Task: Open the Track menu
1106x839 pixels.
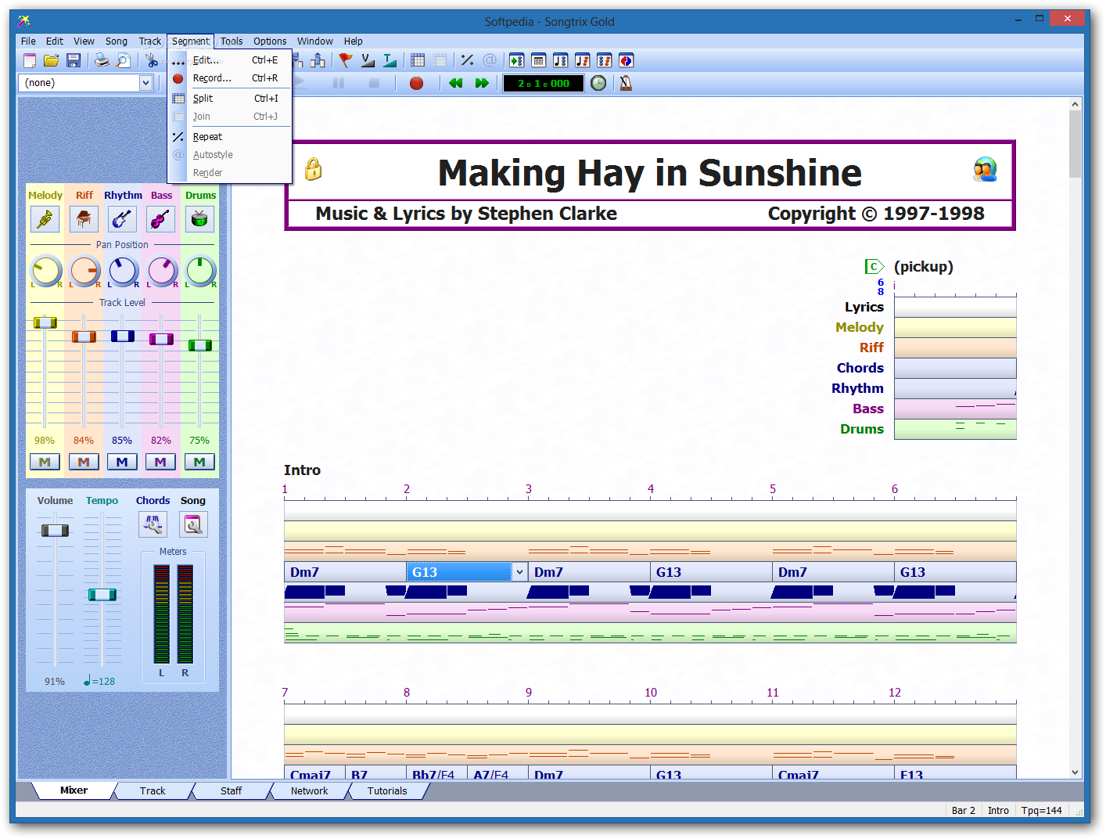Action: pos(150,41)
